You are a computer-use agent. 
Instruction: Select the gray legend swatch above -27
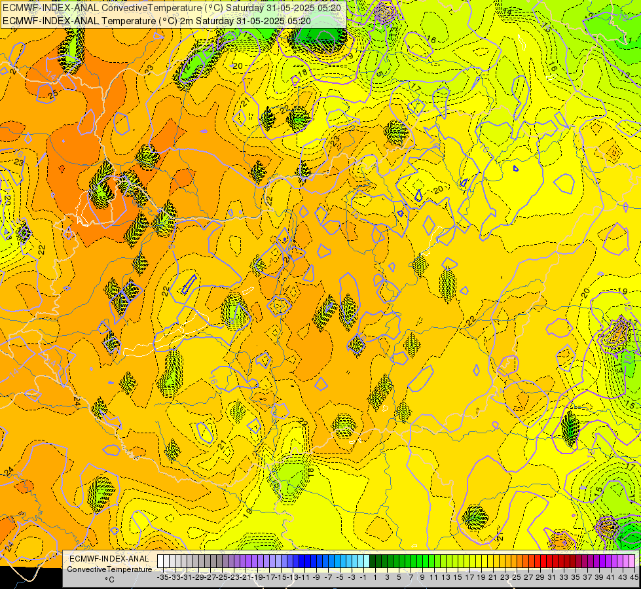pos(208,561)
